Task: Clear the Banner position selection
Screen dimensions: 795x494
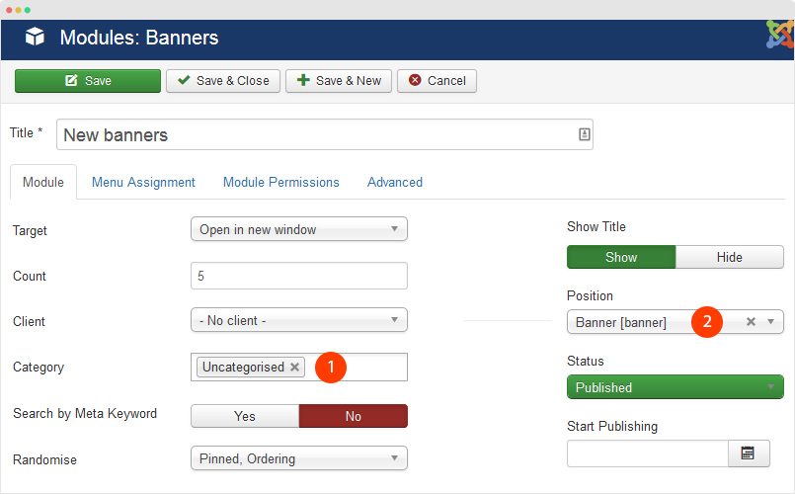Action: tap(751, 321)
